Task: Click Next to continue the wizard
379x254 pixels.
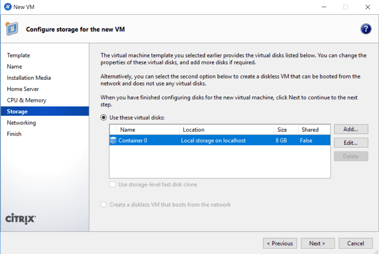Action: 318,243
